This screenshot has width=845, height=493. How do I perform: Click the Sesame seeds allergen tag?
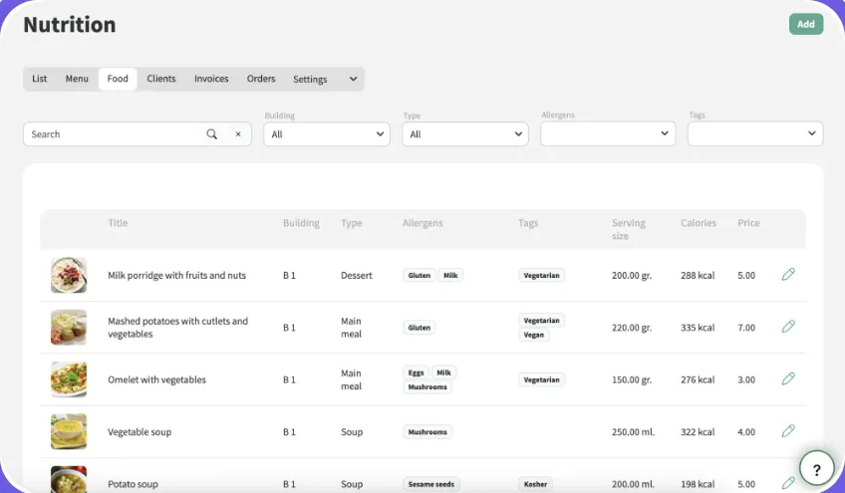(431, 484)
